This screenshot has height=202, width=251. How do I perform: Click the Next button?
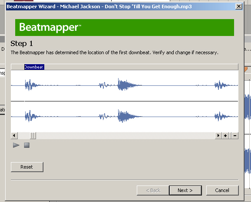[185, 190]
